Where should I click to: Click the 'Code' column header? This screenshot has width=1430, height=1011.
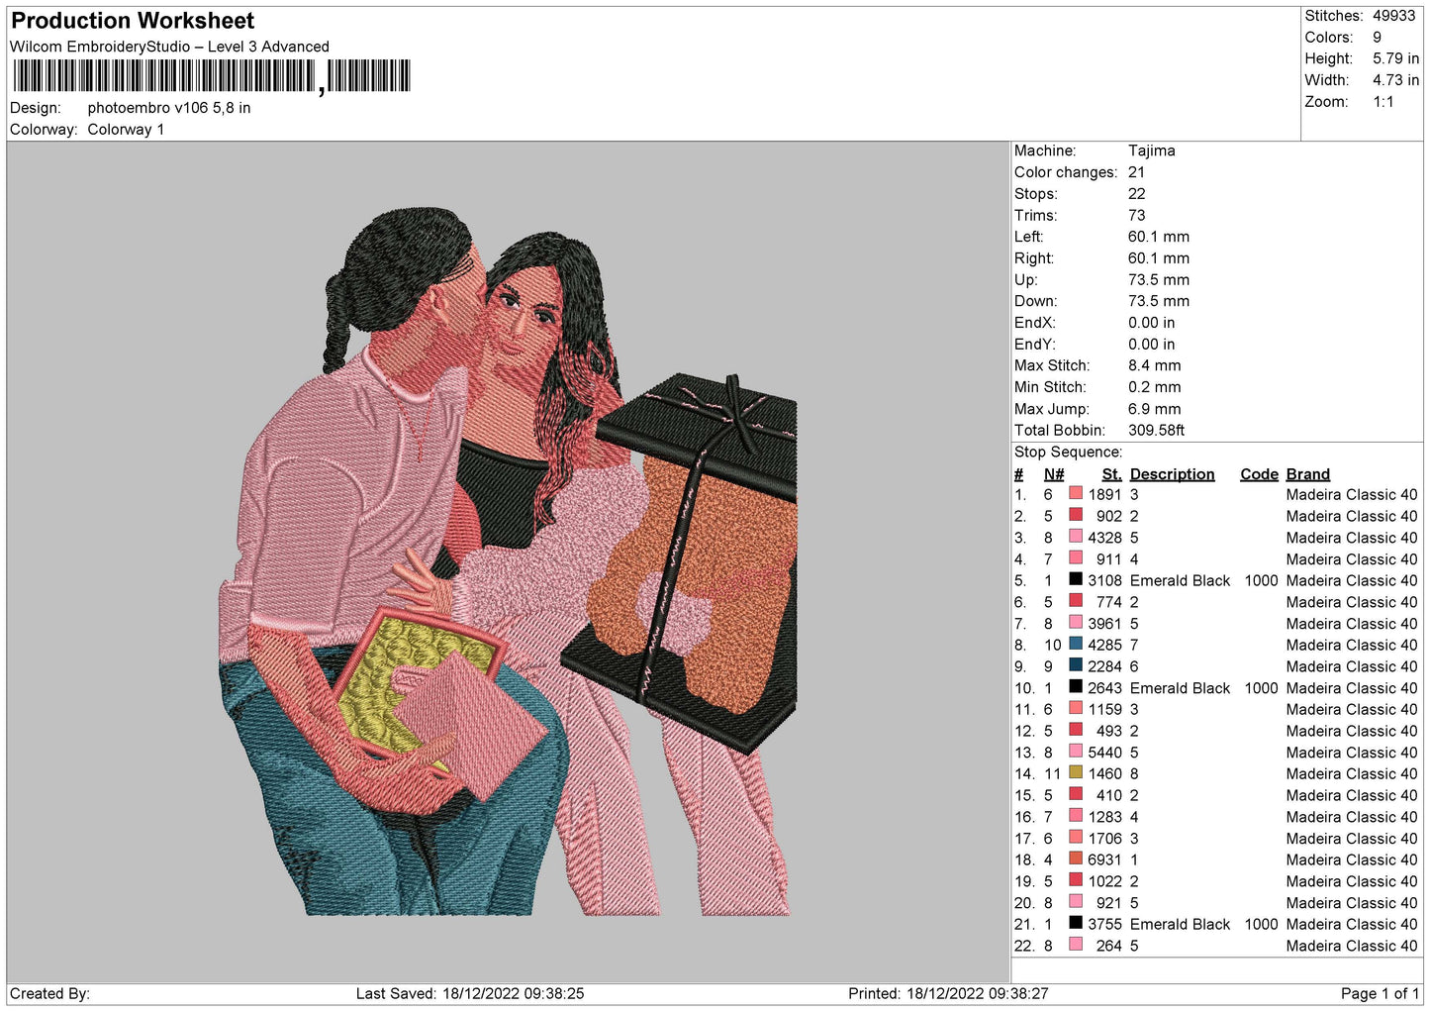pyautogui.click(x=1259, y=474)
